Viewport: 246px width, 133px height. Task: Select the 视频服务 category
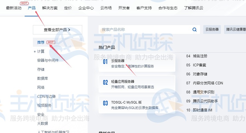44,105
